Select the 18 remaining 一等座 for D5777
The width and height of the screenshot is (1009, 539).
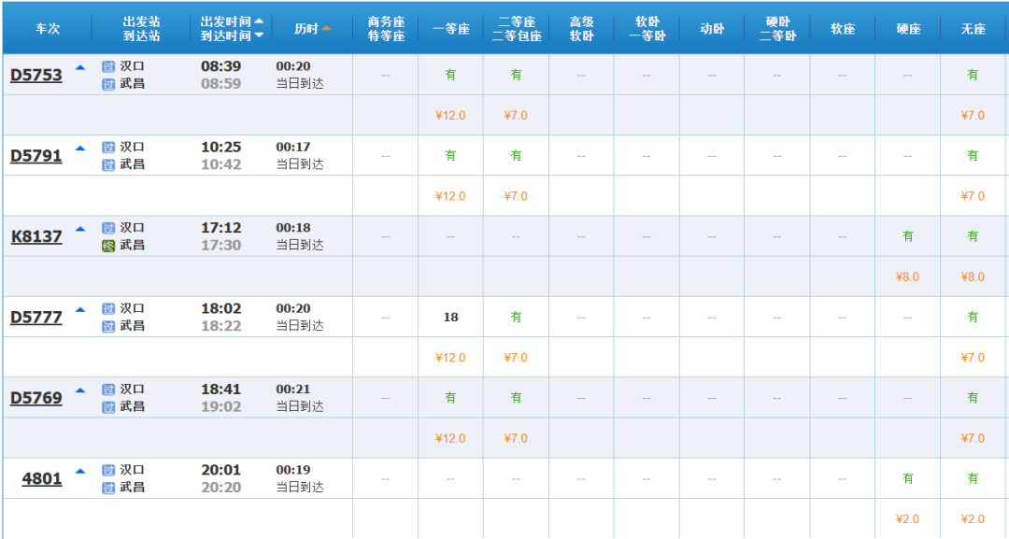coord(450,317)
